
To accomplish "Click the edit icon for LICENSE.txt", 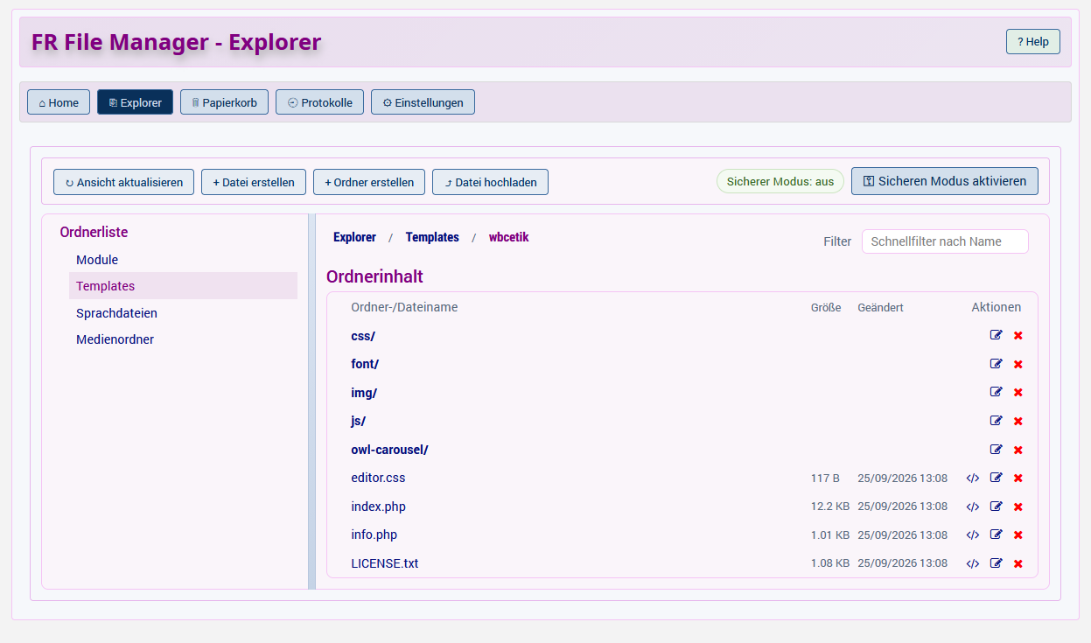I will click(996, 563).
